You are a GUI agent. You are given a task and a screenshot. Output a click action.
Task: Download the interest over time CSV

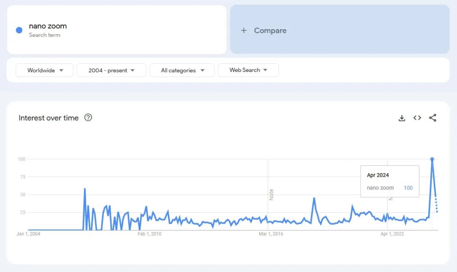point(402,118)
